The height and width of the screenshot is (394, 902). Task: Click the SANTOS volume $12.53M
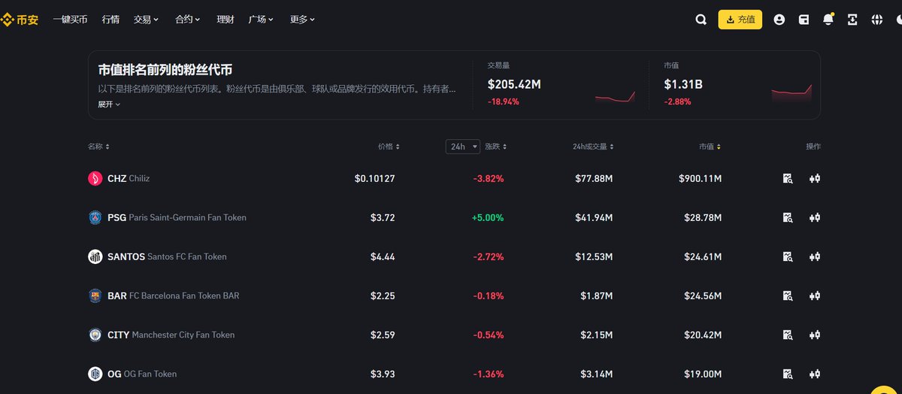594,256
